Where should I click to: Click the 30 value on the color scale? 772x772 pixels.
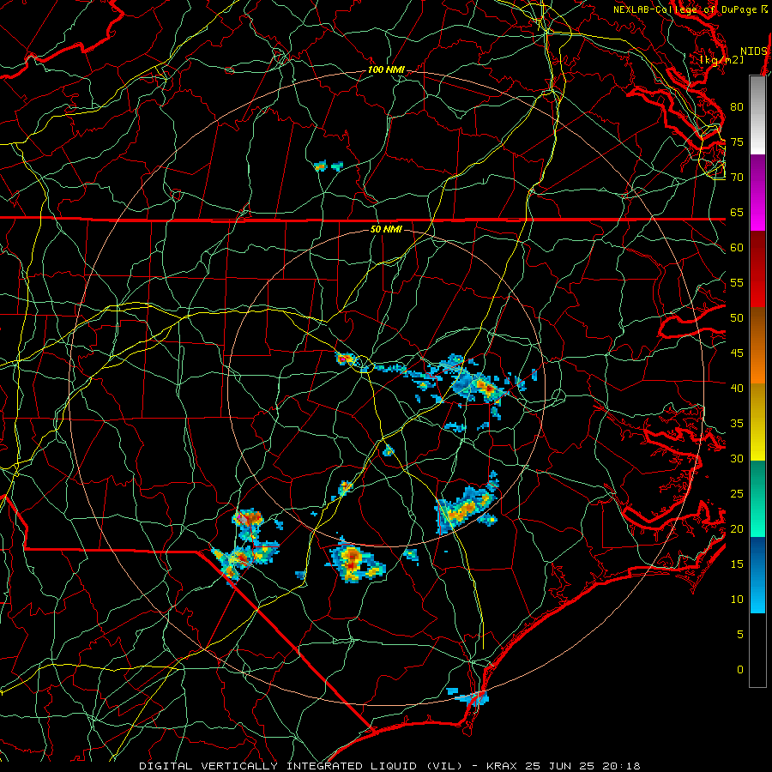coord(737,458)
